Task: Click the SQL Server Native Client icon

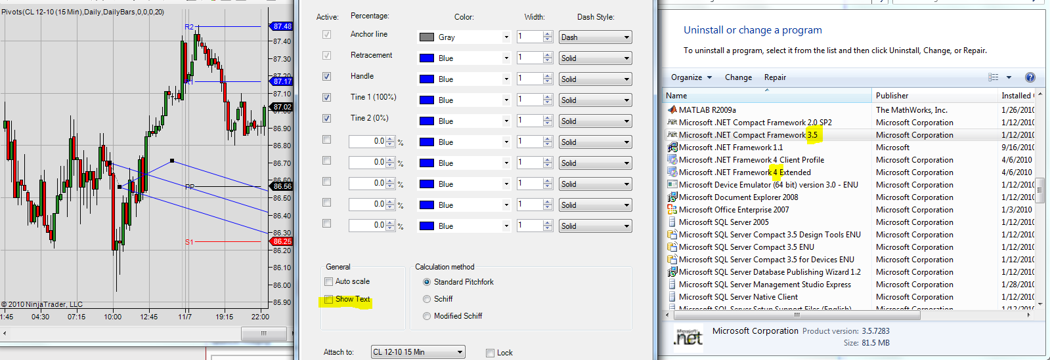Action: (x=672, y=297)
